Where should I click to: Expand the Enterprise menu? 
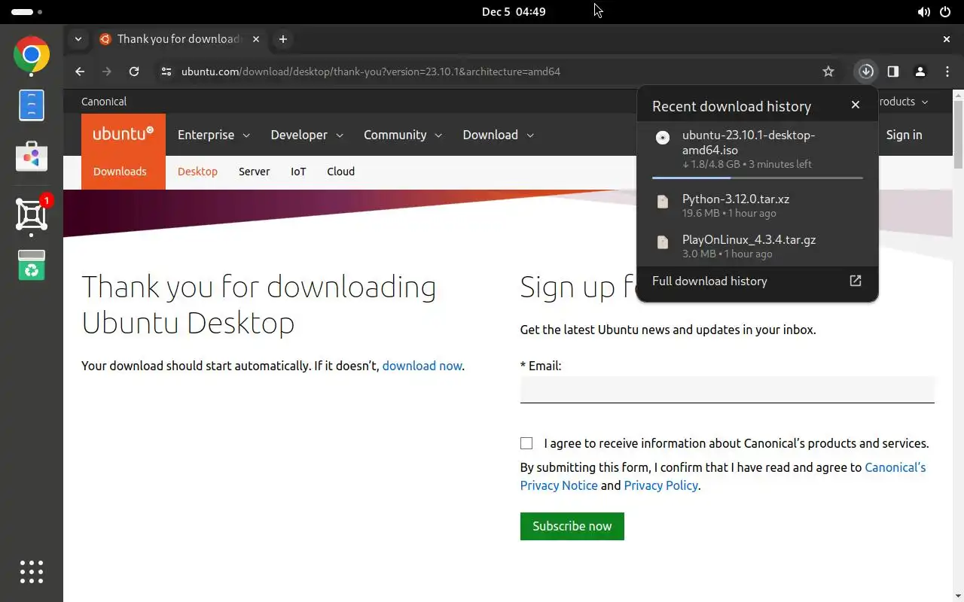click(x=213, y=135)
